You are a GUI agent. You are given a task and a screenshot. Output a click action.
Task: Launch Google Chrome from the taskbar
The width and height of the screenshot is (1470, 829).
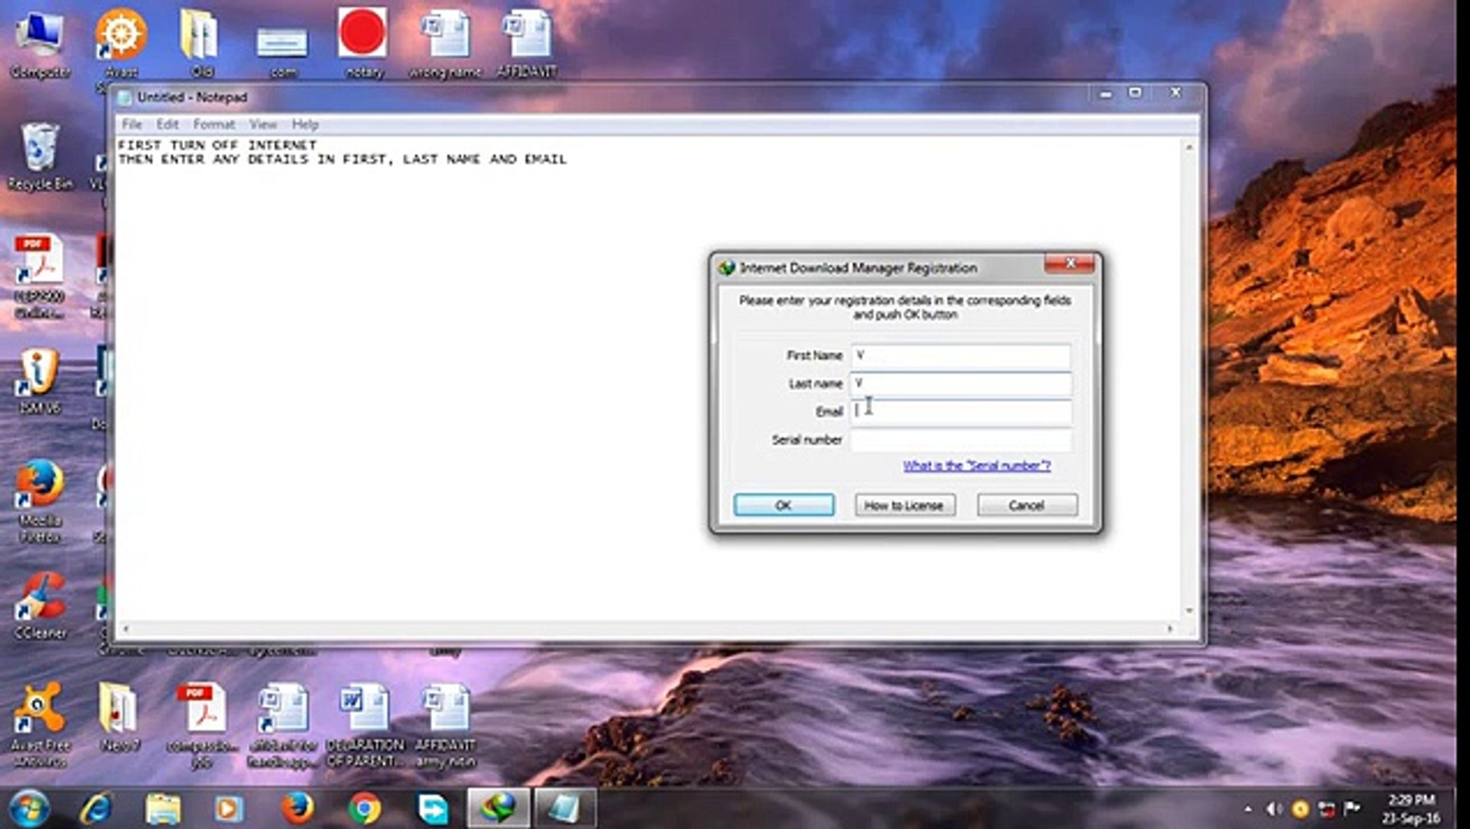tap(364, 808)
